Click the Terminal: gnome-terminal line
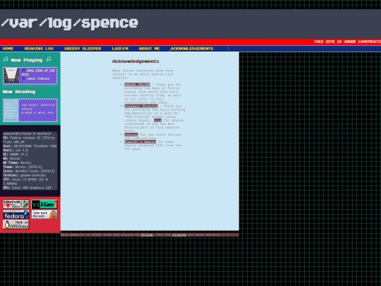Viewport: 381px width, 286px height. pos(24,175)
